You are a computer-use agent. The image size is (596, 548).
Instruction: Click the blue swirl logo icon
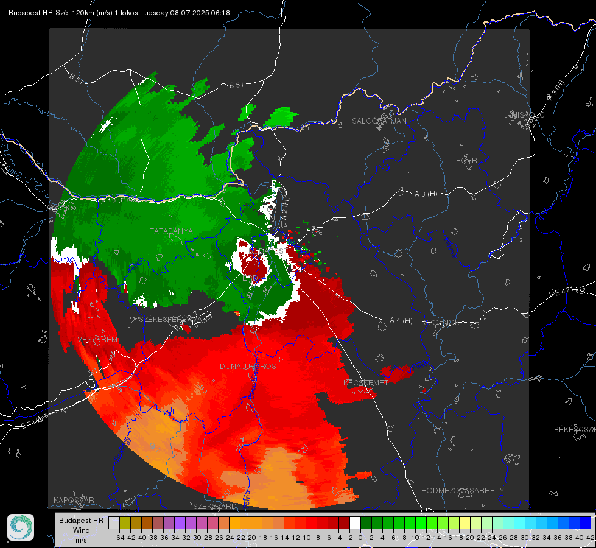(21, 527)
